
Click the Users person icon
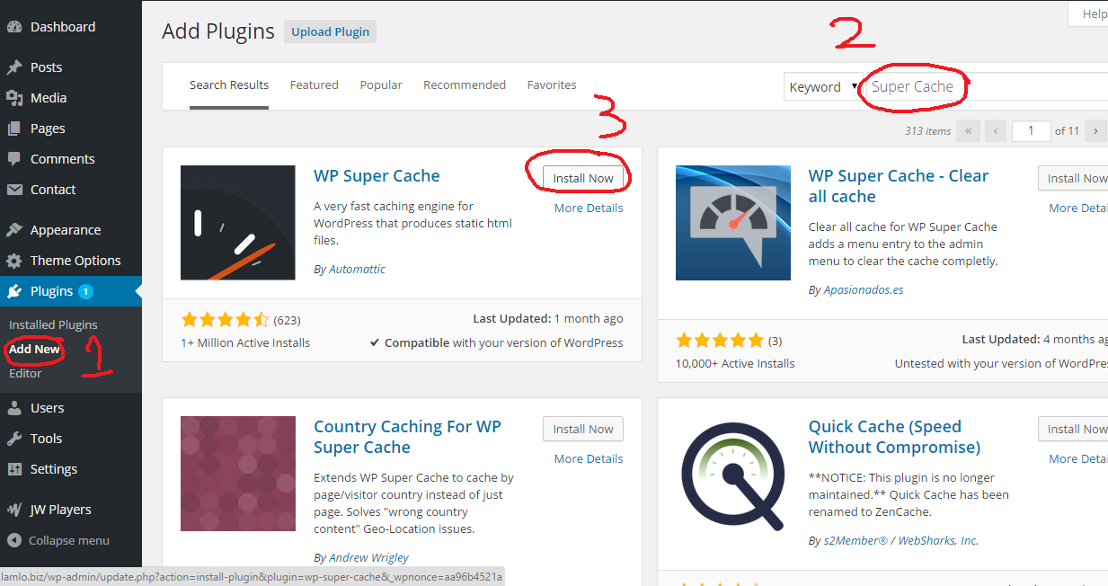point(14,408)
